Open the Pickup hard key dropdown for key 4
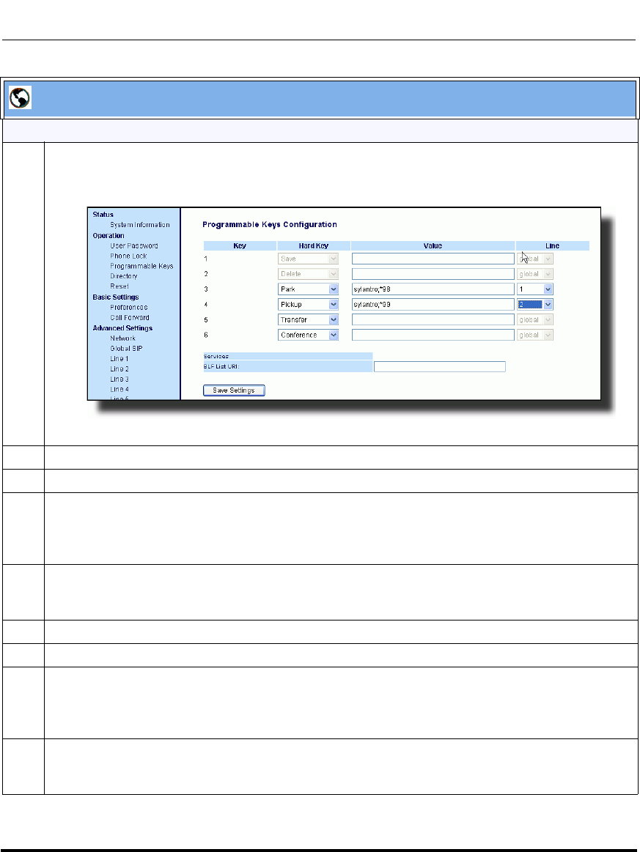Image resolution: width=640 pixels, height=852 pixels. click(309, 305)
